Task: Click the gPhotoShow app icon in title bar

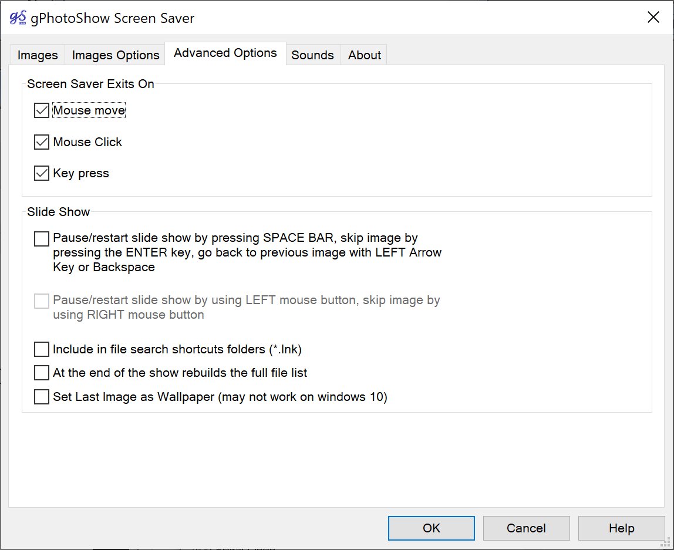Action: click(x=18, y=18)
